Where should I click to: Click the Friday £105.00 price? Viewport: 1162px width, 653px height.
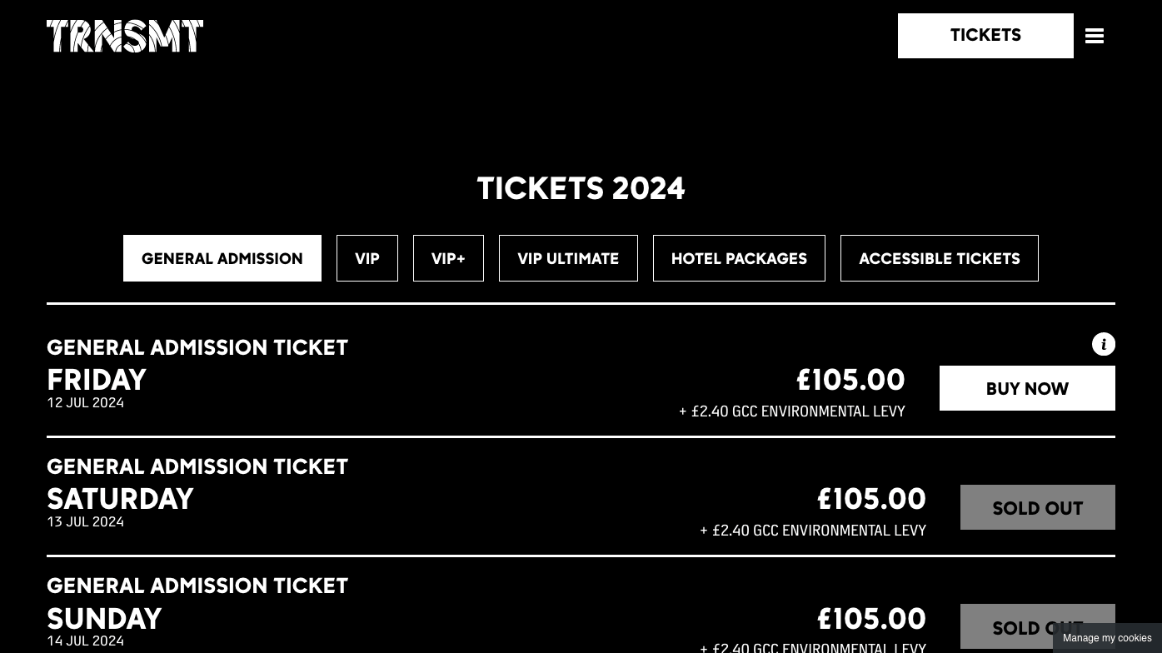pyautogui.click(x=850, y=380)
